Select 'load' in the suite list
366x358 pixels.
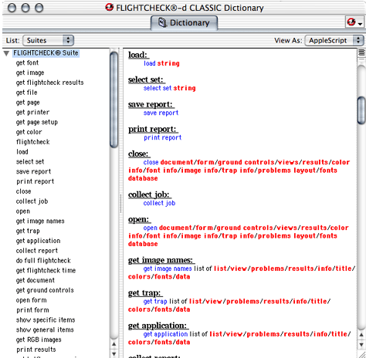tap(22, 152)
